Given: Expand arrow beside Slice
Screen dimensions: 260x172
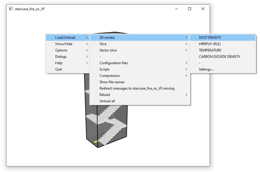Looking at the screenshot, I should pos(186,44).
